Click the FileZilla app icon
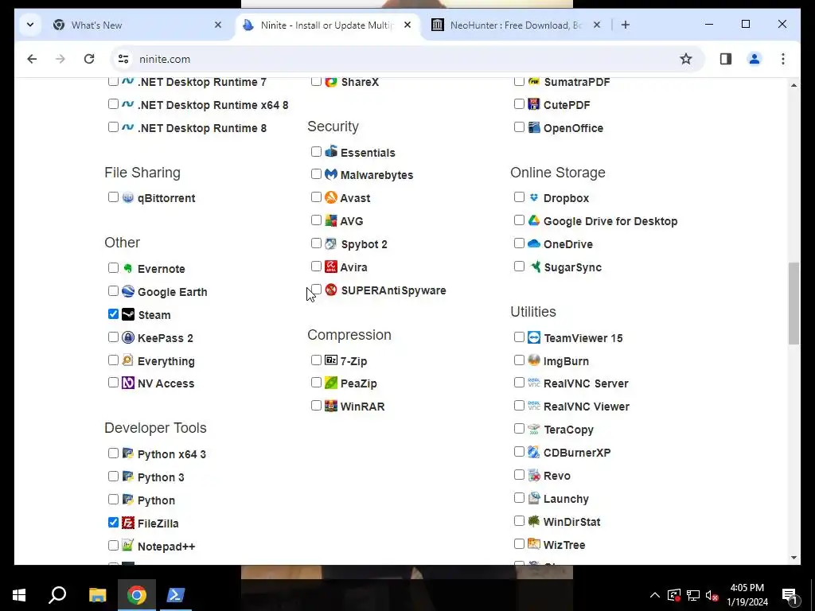815x611 pixels. point(128,523)
